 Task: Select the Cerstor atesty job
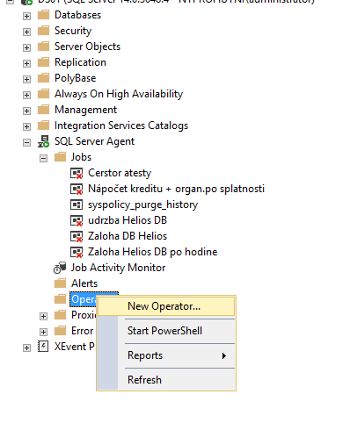coord(120,173)
